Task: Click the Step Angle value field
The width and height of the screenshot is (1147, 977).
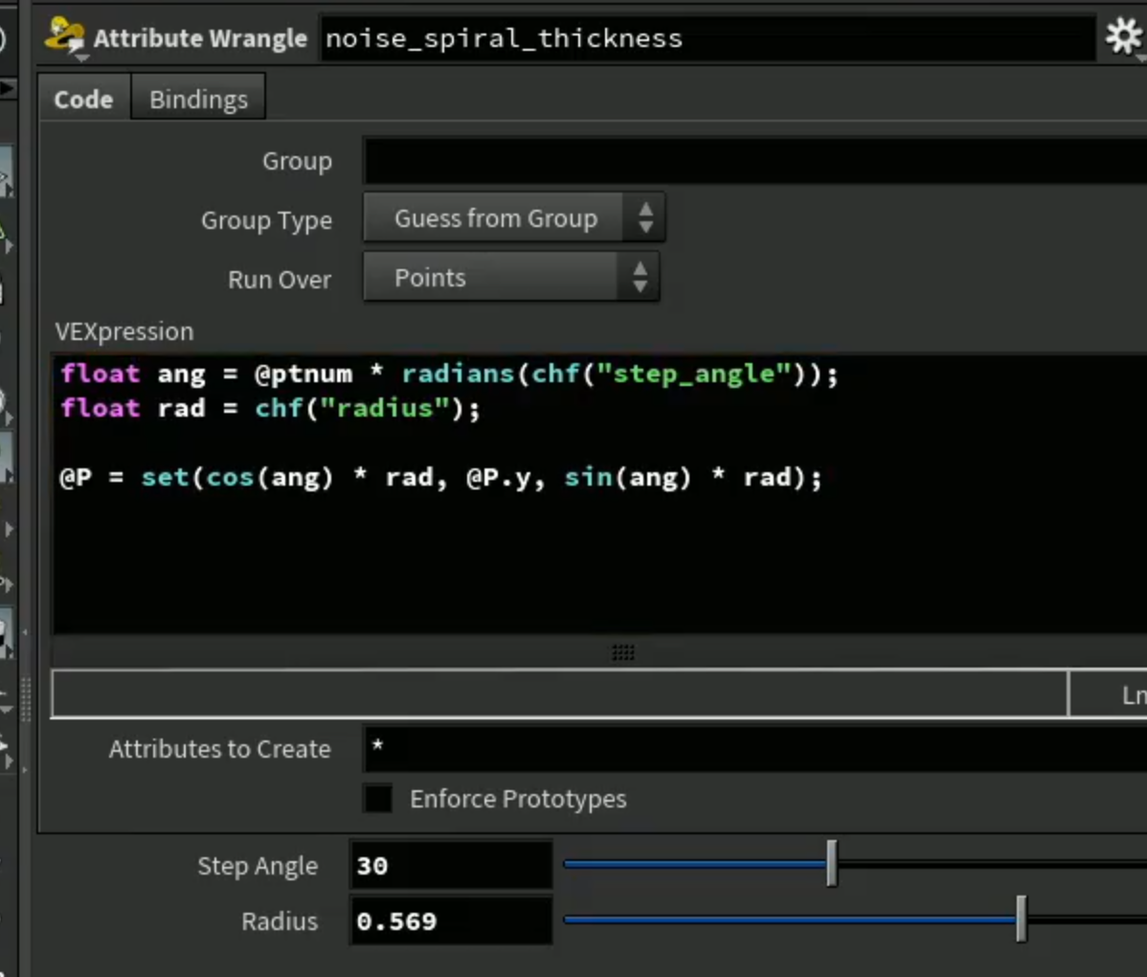Action: (451, 865)
